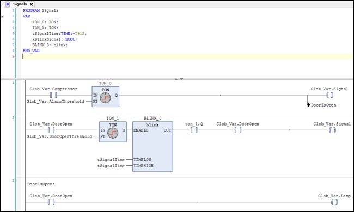Click the Glob_Var.AlarmThreshold PT input
354x212 pixels.
(x=56, y=102)
